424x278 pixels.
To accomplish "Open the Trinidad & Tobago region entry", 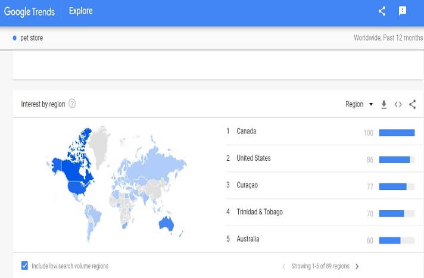I will click(259, 212).
